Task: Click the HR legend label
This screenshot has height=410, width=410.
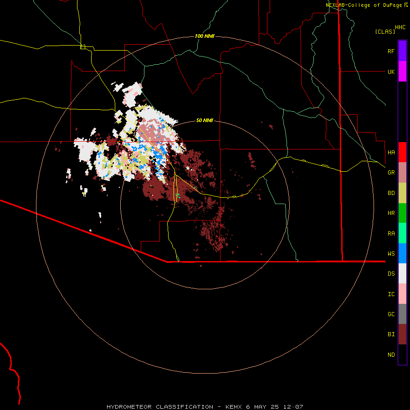Action: click(391, 213)
